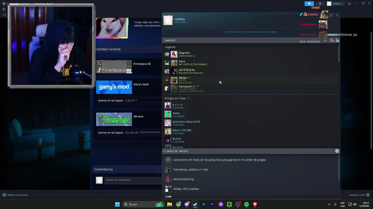The width and height of the screenshot is (373, 209).
Task: Click the Amigos section header
Action: [x=170, y=40]
